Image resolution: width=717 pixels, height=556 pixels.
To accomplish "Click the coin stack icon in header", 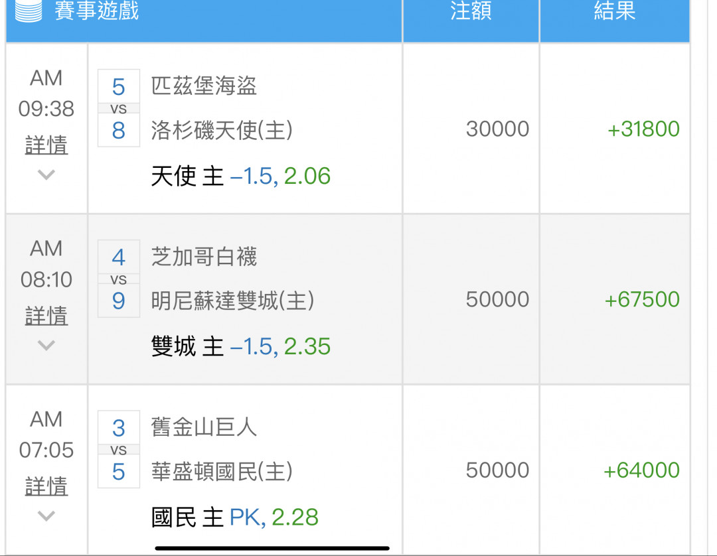I will pyautogui.click(x=29, y=10).
